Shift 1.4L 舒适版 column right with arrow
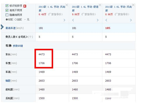 tap(98, 20)
